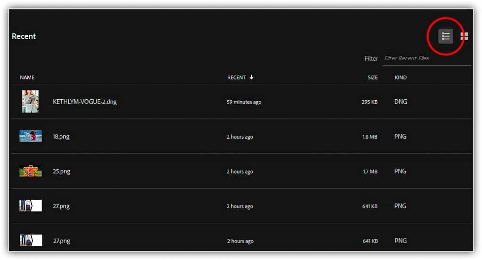Sort files by NAME column
Viewport: 482px width, 260px height.
27,78
